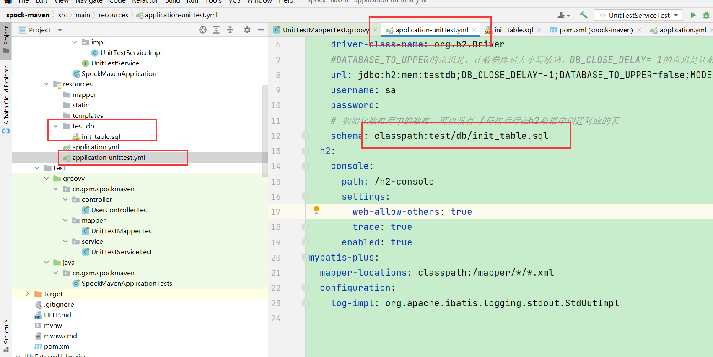713x357 pixels.
Task: Click the yellow intention light bulb on line 17
Action: click(316, 210)
